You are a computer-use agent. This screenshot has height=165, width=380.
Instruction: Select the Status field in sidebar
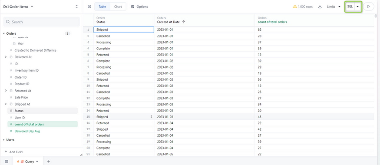tap(43, 111)
